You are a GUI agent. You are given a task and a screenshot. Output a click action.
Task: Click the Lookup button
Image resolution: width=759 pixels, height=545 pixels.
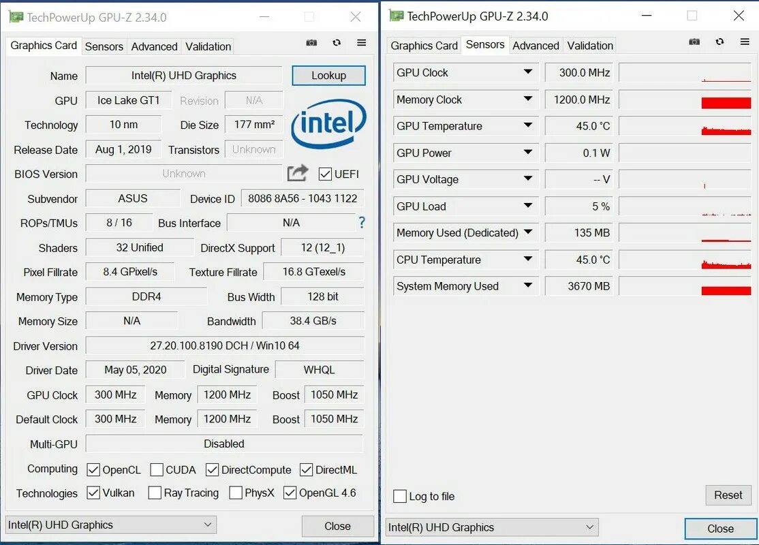[328, 76]
